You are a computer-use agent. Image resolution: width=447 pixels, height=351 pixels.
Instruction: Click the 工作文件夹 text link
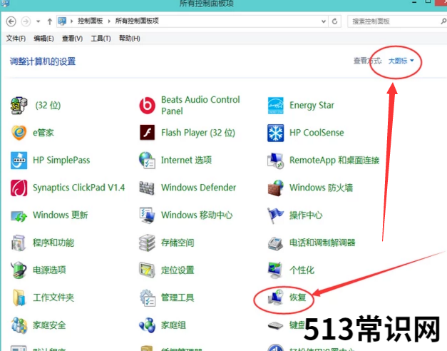tap(53, 297)
